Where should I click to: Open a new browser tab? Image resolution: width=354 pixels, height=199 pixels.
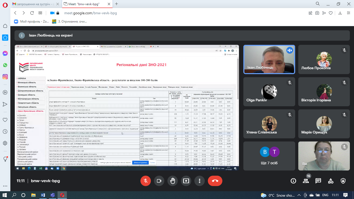[116, 4]
